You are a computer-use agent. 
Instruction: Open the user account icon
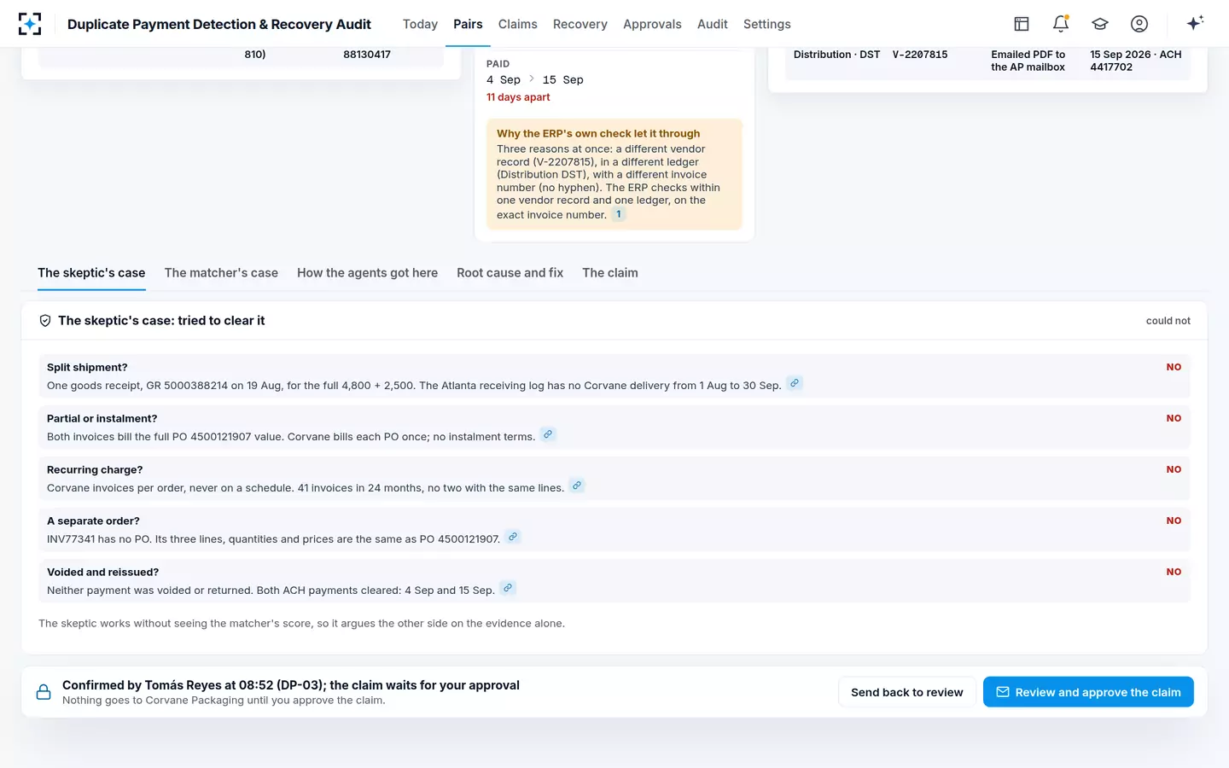[x=1139, y=24]
